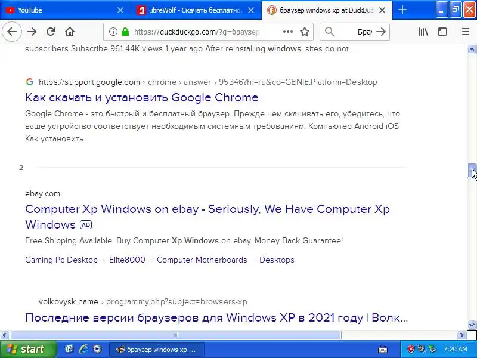Click the support.google.com result URL
This screenshot has width=477, height=358.
tap(207, 82)
